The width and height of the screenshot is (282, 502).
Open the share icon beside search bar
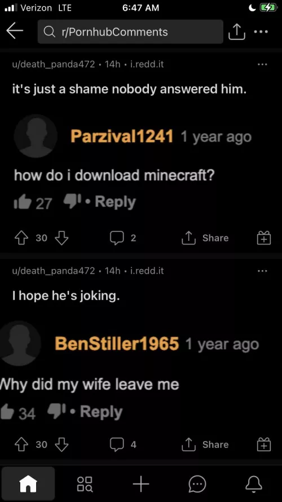[x=236, y=32]
